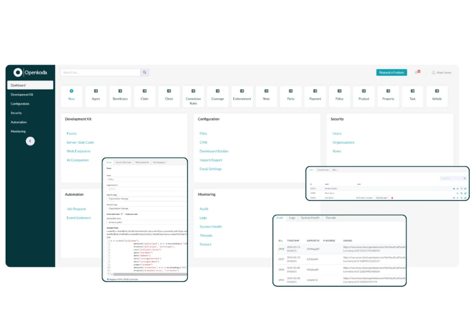Switch to Organizations tab in users panel
Viewport: 473px width, 336px height.
tap(323, 170)
